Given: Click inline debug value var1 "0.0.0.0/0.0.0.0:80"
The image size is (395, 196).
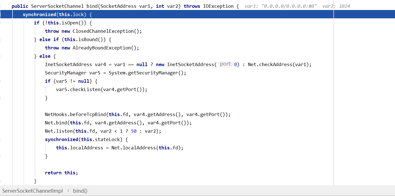Looking at the screenshot, I should [x=281, y=6].
